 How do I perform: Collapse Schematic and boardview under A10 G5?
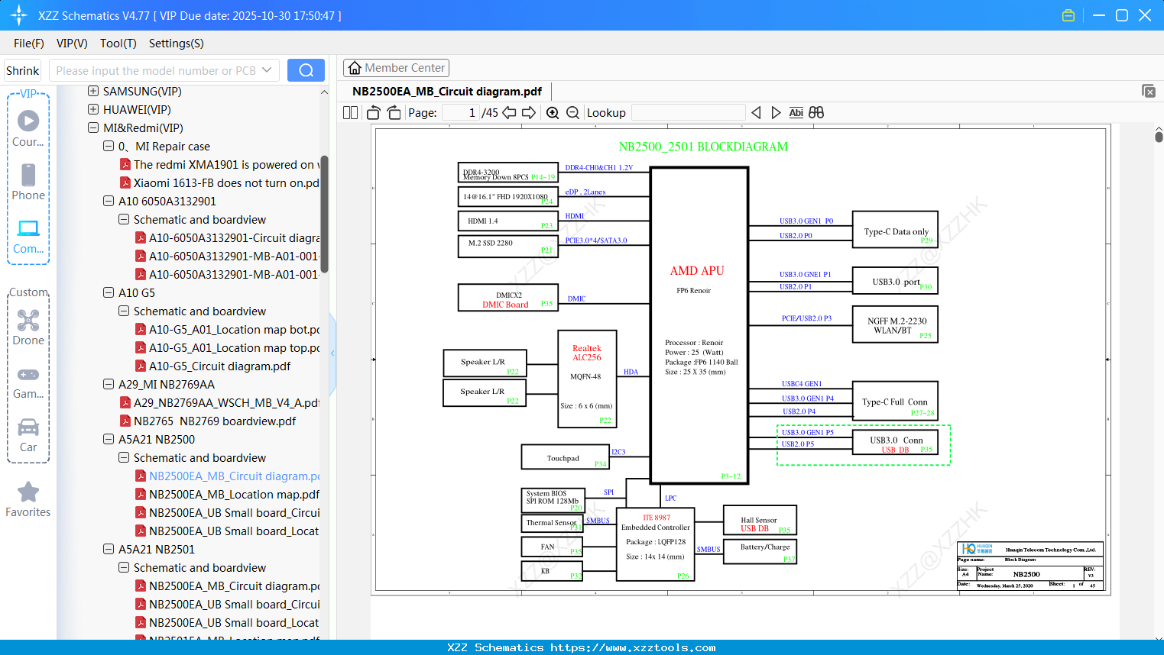tap(124, 311)
